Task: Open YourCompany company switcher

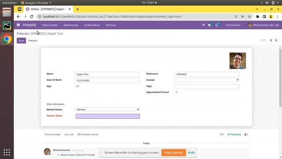Action: point(233,25)
